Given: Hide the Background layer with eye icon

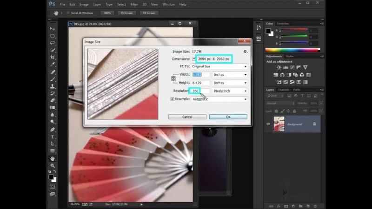Looking at the screenshot, I should click(x=269, y=124).
